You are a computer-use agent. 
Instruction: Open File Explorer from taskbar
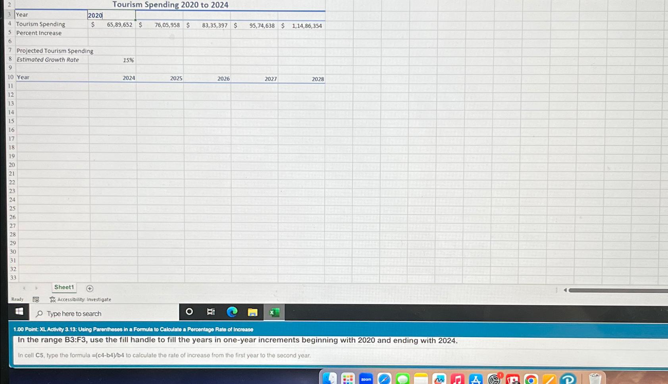click(253, 312)
